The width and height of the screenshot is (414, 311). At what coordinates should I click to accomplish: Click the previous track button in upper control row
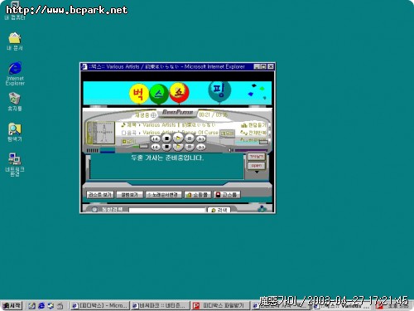coord(156,138)
